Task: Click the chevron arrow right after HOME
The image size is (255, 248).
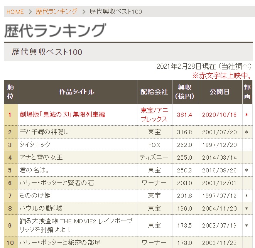Action: click(x=30, y=12)
